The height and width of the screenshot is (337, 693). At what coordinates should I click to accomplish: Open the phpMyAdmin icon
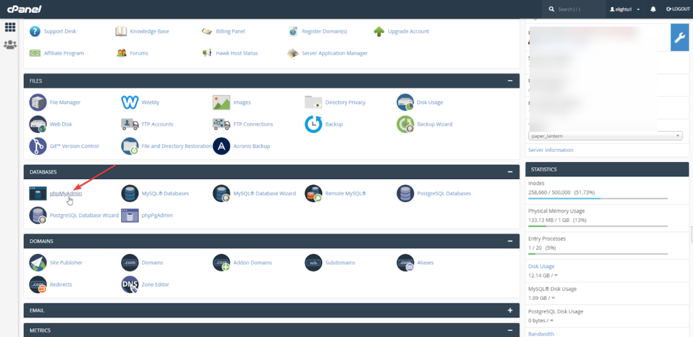[38, 194]
